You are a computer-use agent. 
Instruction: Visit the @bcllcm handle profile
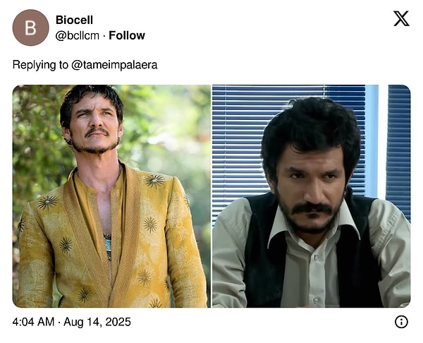(78, 35)
